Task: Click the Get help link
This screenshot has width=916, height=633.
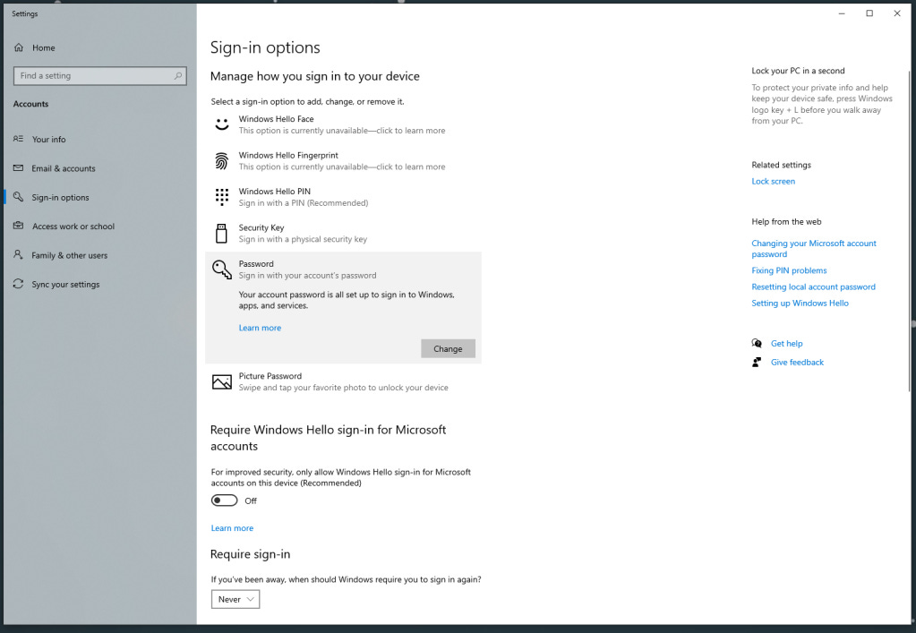Action: [787, 344]
